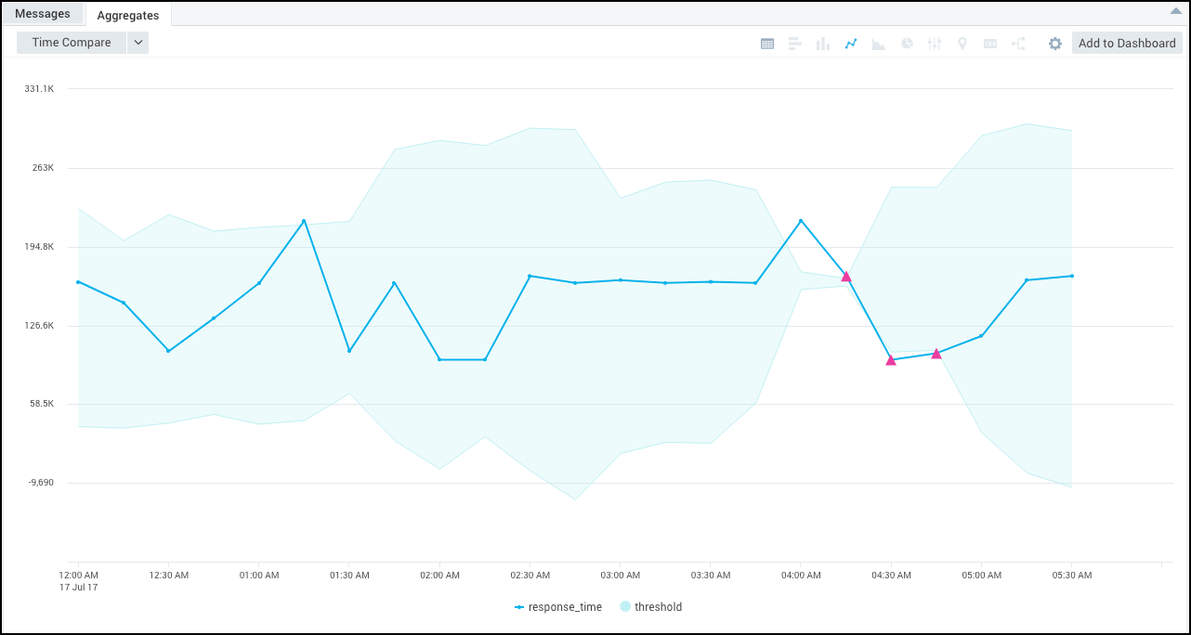Click the pink outlier marker at 04:30 AM

click(891, 360)
